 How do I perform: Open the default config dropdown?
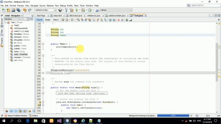pyautogui.click(x=46, y=10)
